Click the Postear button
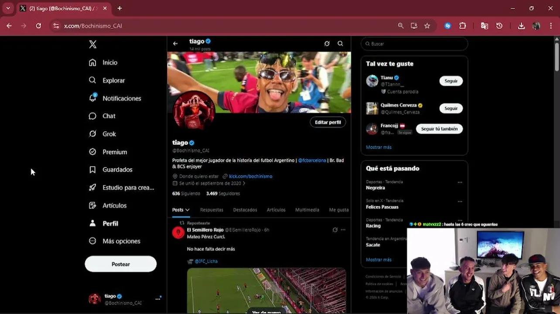 (120, 264)
